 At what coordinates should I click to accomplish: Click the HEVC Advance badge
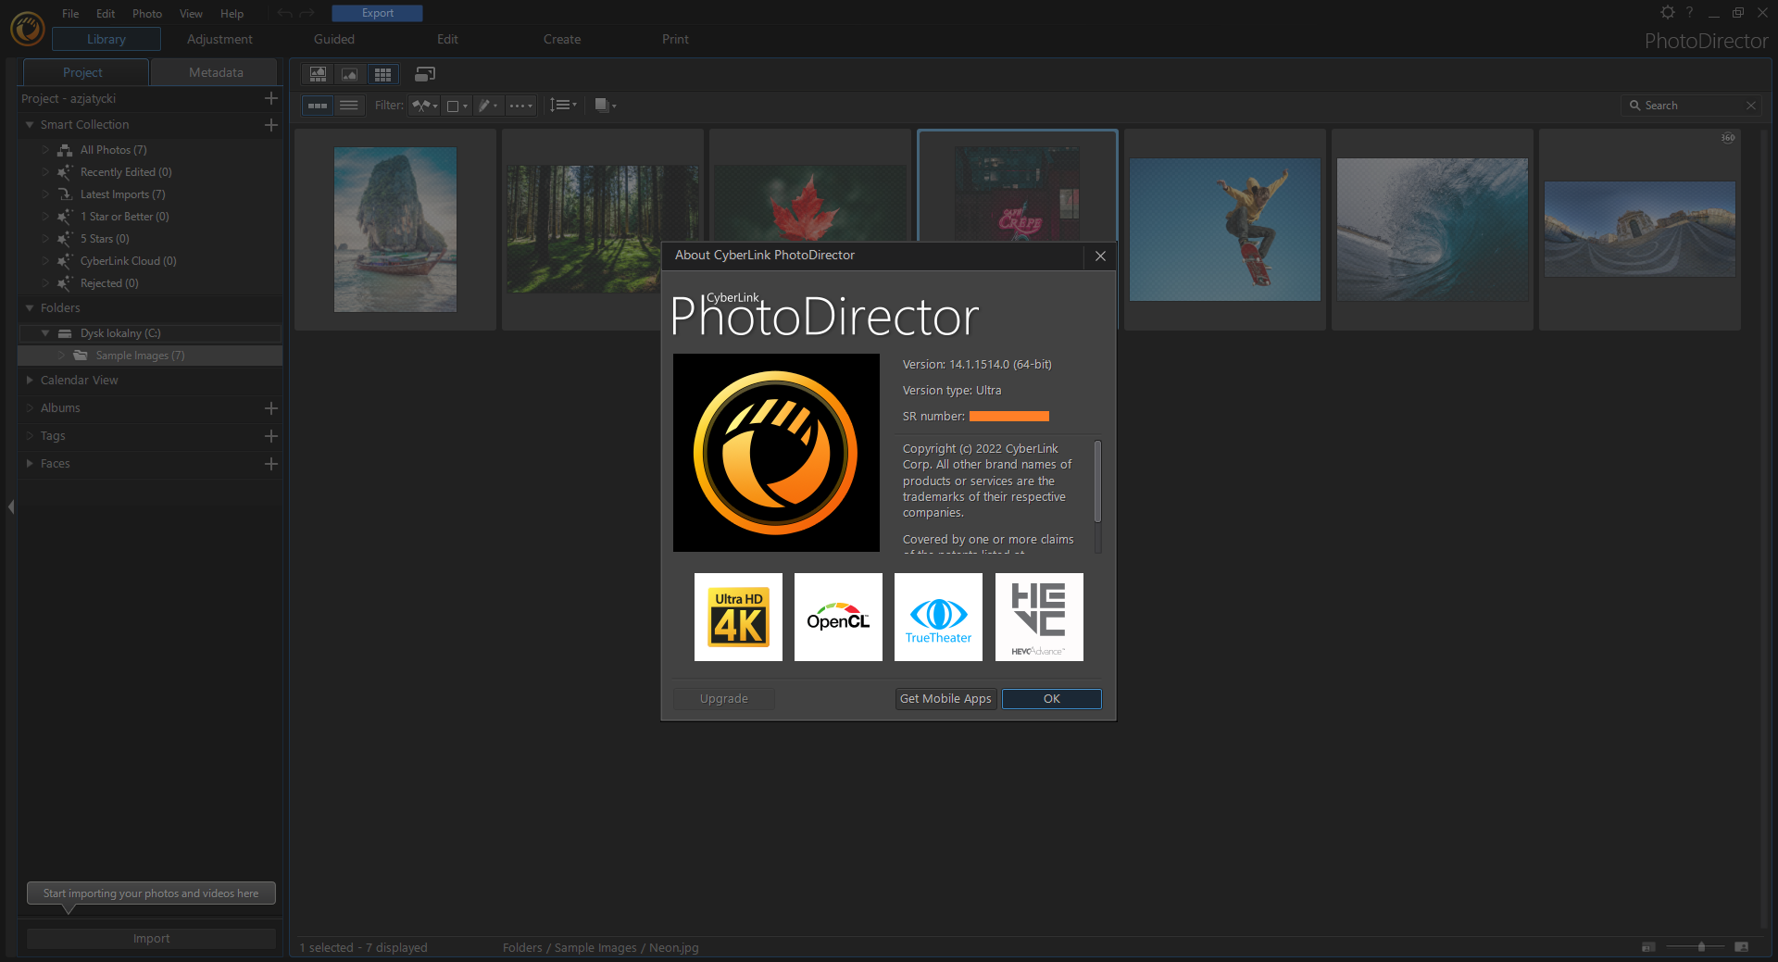[1039, 617]
